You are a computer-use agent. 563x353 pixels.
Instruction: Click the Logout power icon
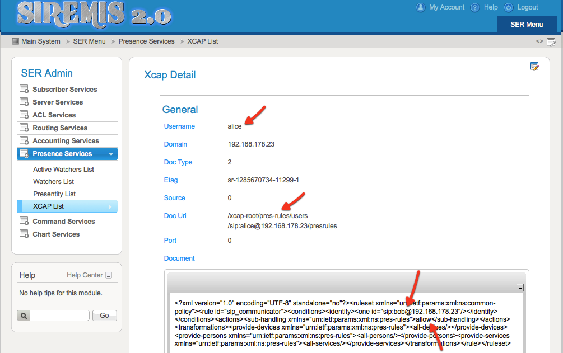[509, 7]
